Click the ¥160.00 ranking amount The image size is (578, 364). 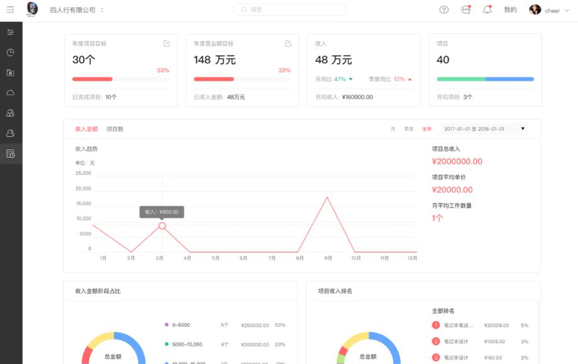(493, 358)
